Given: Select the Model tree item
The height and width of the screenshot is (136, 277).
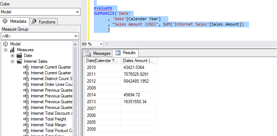Looking at the screenshot, I should coord(15,44).
